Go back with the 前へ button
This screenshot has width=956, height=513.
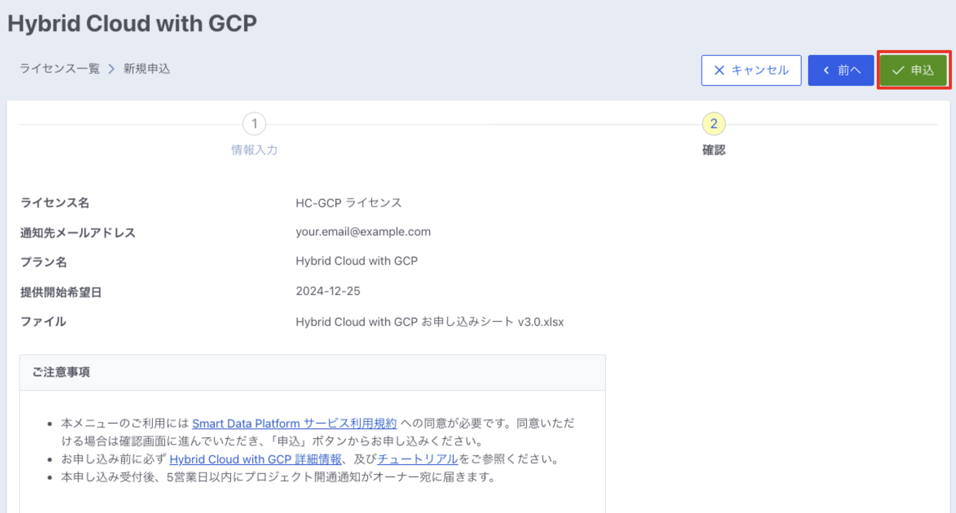click(x=841, y=70)
